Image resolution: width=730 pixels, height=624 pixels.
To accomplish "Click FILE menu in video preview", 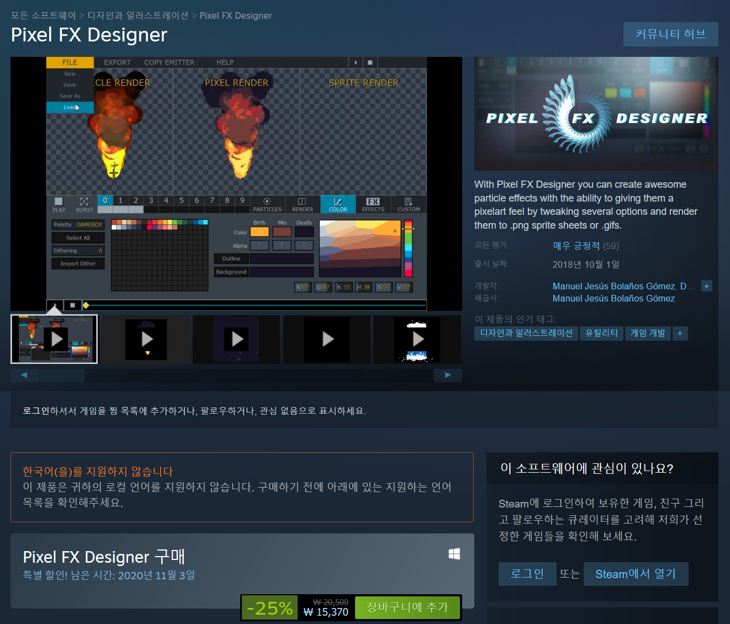I will pos(70,62).
